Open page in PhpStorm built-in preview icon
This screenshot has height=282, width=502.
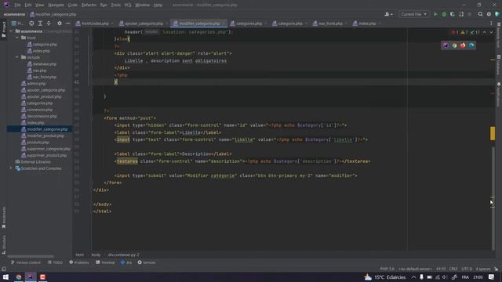446,45
